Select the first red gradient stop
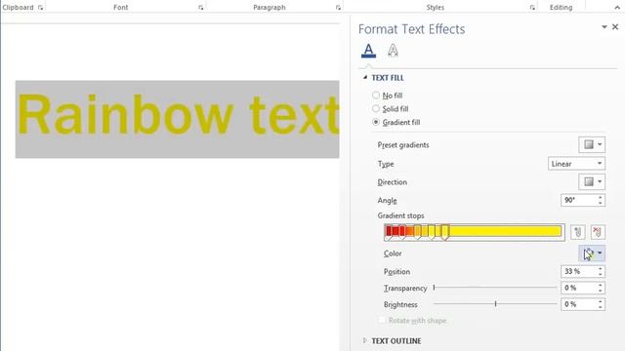 [x=389, y=233]
